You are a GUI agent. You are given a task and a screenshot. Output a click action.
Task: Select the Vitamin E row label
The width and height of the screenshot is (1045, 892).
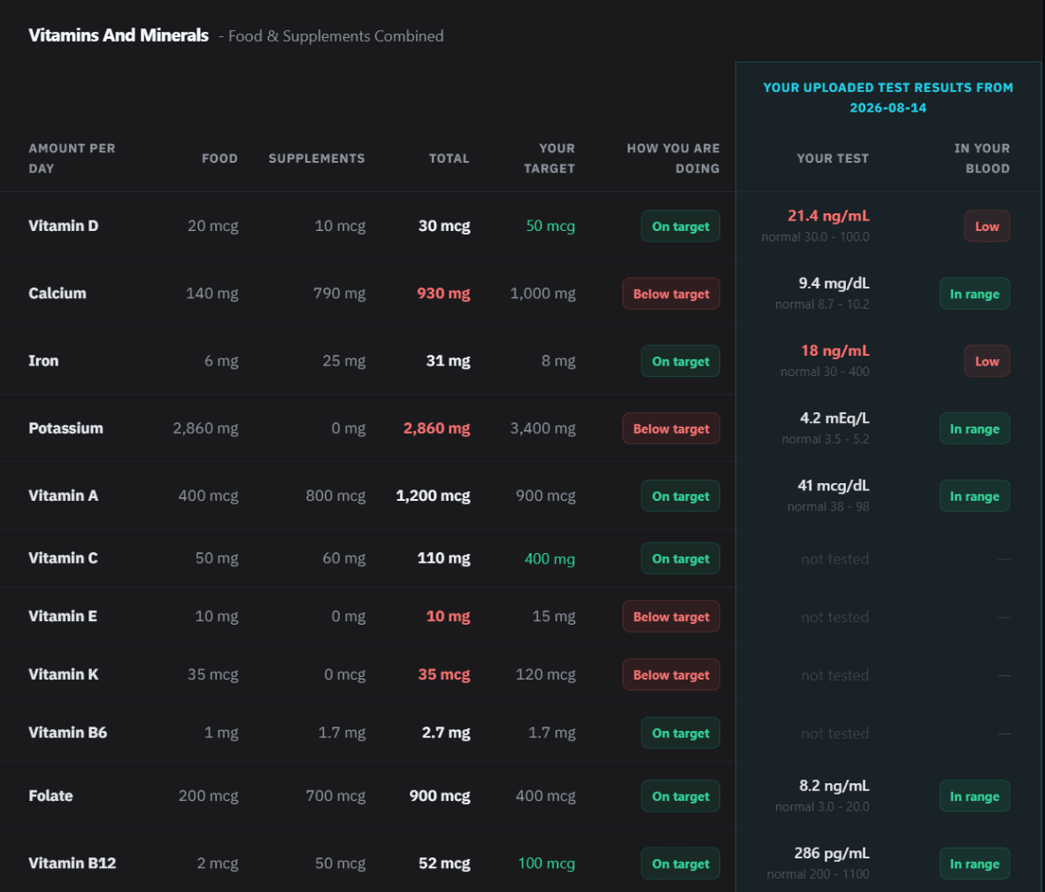[63, 616]
